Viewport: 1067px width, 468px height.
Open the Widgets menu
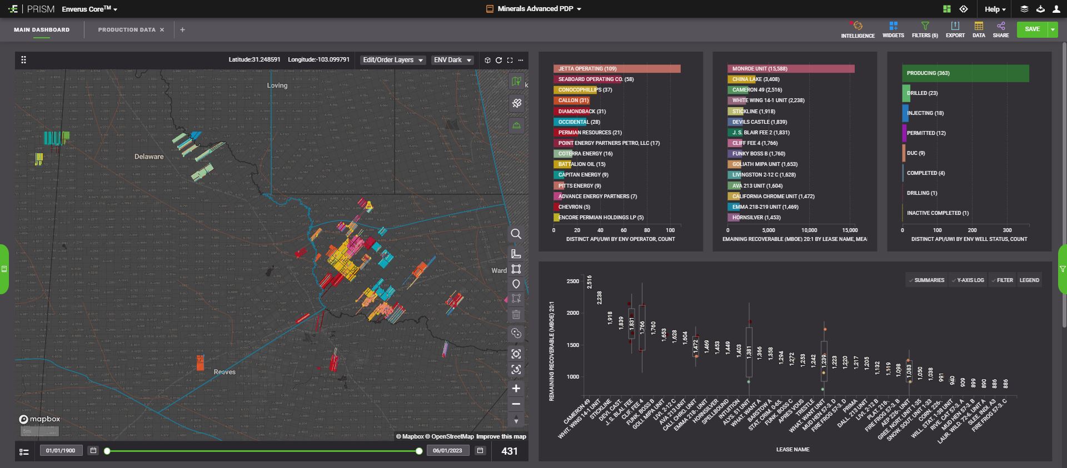tap(893, 29)
